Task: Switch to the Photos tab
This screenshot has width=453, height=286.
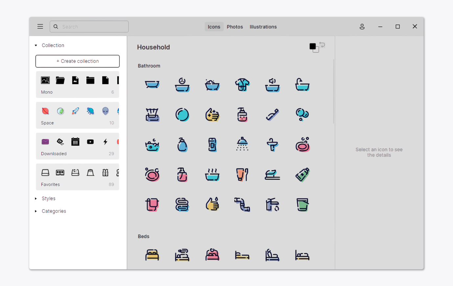Action: [x=235, y=27]
